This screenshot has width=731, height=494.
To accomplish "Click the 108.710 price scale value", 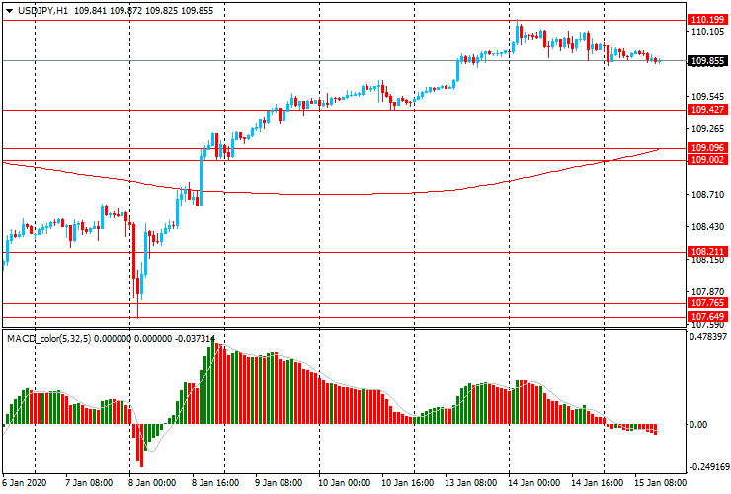I will click(707, 195).
